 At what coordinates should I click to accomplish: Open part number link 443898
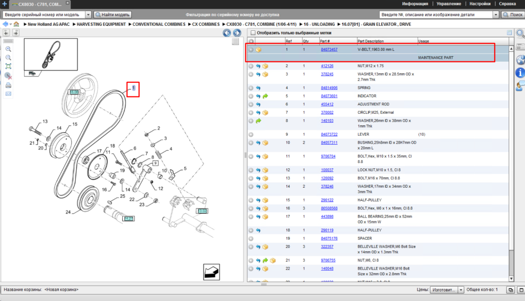click(x=327, y=217)
